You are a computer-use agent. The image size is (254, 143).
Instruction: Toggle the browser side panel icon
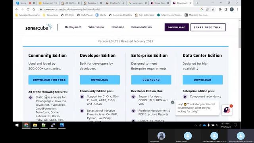point(226,10)
